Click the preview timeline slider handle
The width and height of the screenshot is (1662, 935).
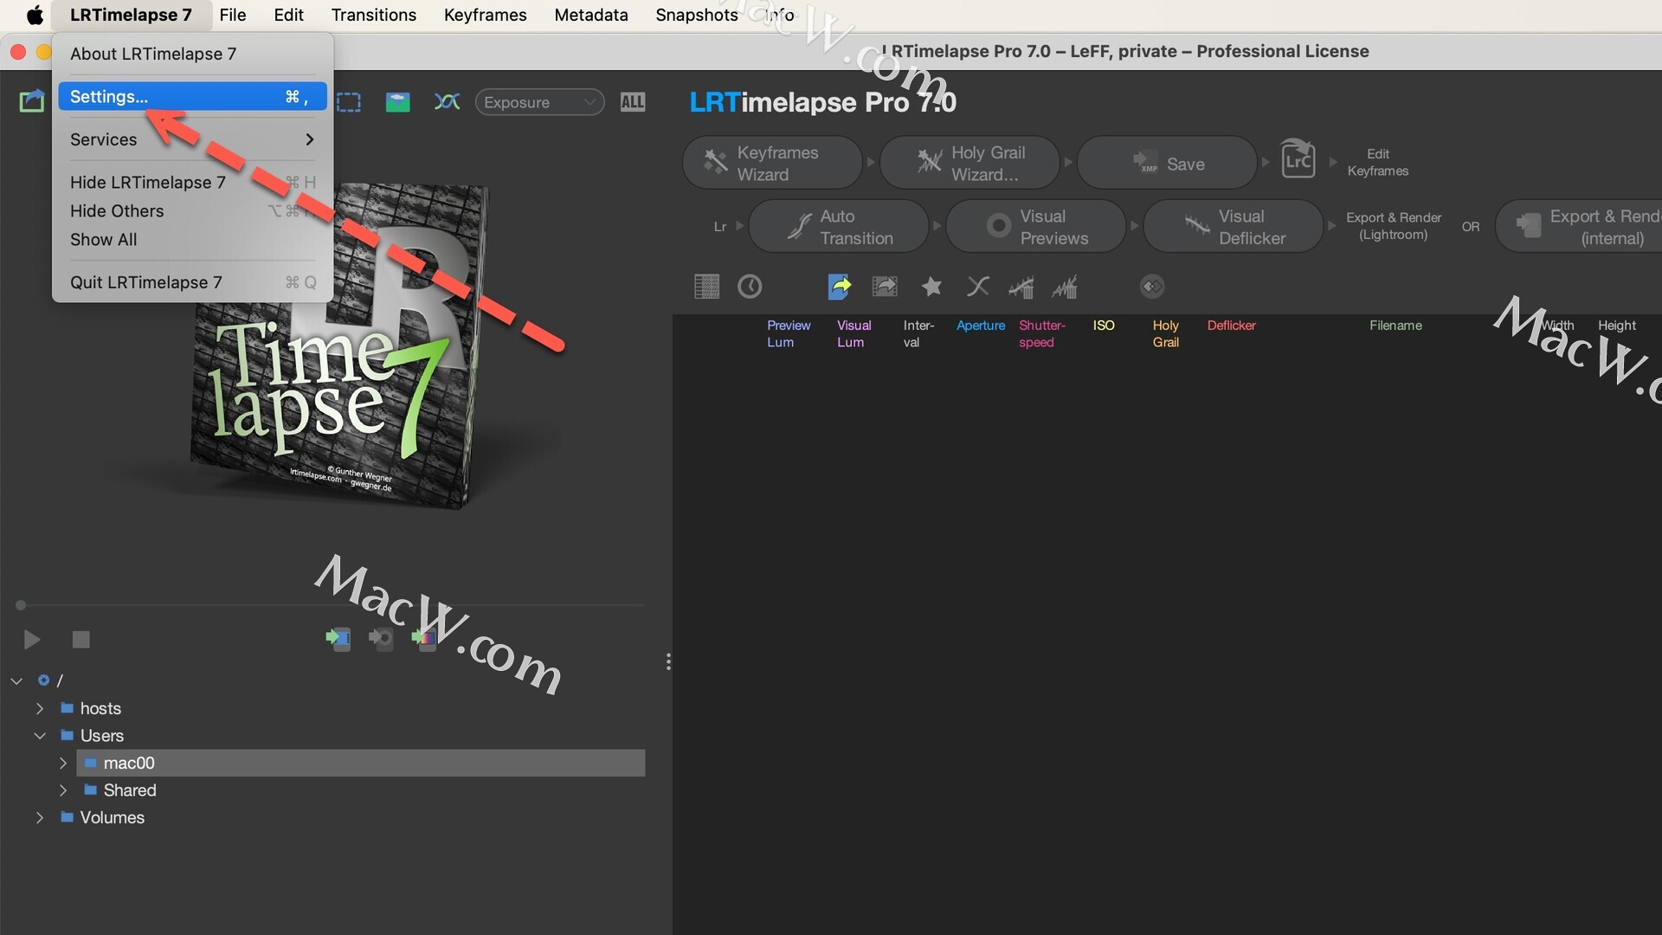21,605
